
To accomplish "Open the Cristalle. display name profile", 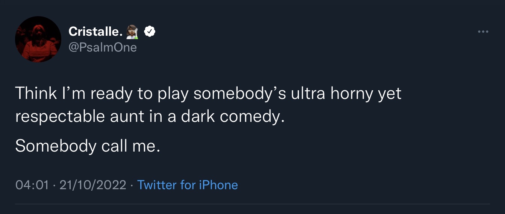I will point(96,32).
